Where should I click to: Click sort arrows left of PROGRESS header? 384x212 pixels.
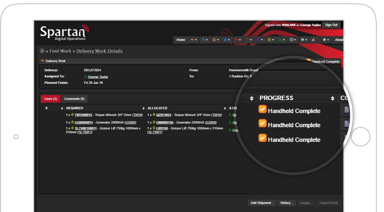tap(251, 98)
